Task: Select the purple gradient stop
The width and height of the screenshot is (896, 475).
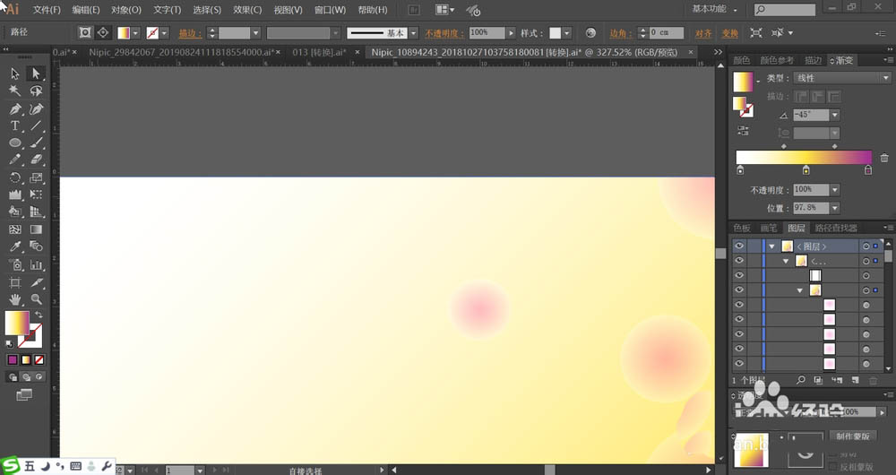Action: tap(868, 169)
